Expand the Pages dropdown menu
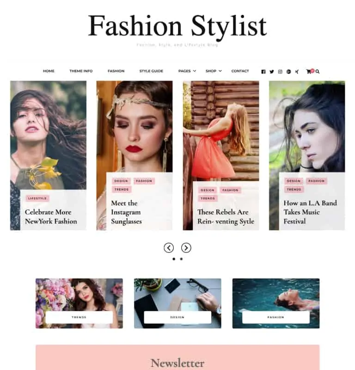Viewport: 355px width, 370px height. click(x=187, y=71)
